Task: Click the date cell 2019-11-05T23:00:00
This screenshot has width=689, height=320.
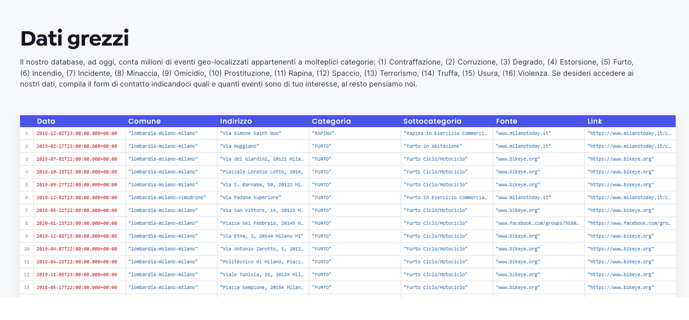Action: point(79,274)
